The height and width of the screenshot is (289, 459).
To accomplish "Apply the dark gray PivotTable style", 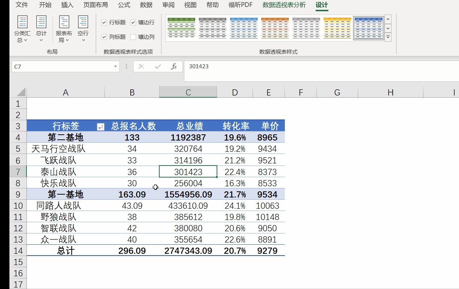I will tap(213, 28).
